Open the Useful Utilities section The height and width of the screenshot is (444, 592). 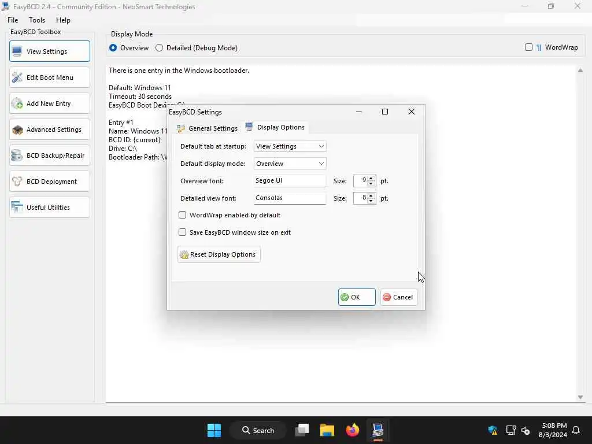tap(50, 208)
